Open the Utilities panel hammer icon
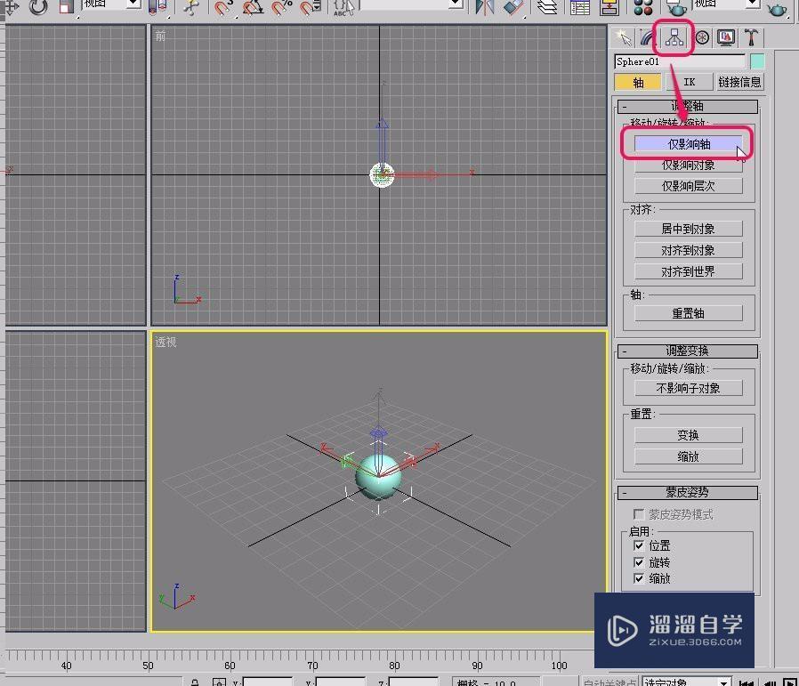799x686 pixels. [752, 37]
